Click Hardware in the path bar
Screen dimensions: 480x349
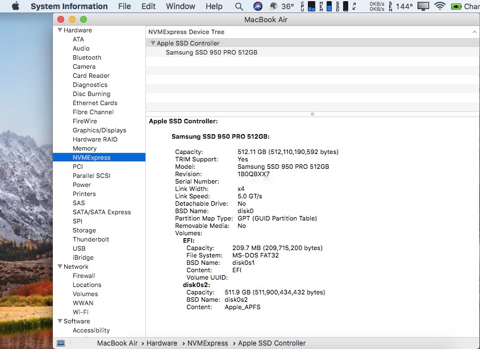[162, 343]
